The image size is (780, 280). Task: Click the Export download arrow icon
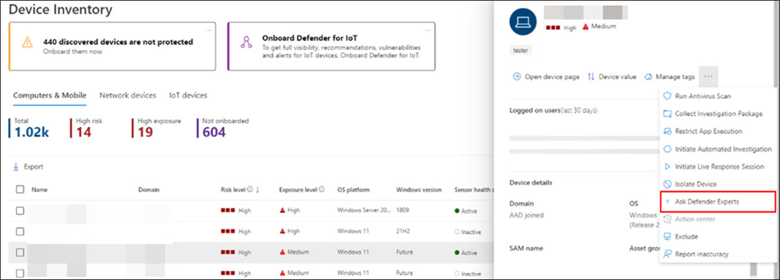click(x=16, y=167)
